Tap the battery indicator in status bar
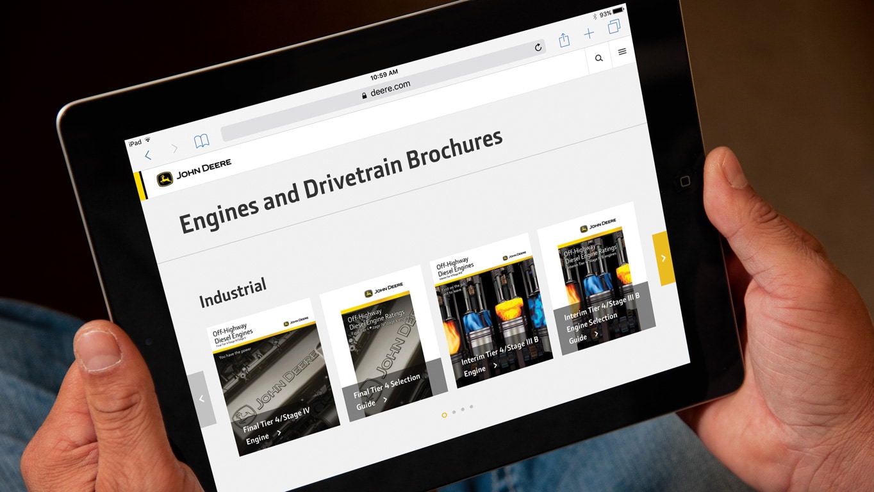Screen dimensions: 874x492 pos(618,11)
